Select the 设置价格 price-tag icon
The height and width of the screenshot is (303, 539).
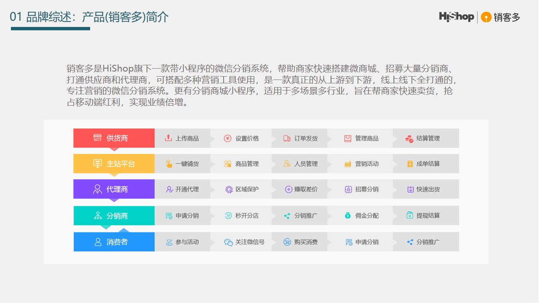coord(227,138)
